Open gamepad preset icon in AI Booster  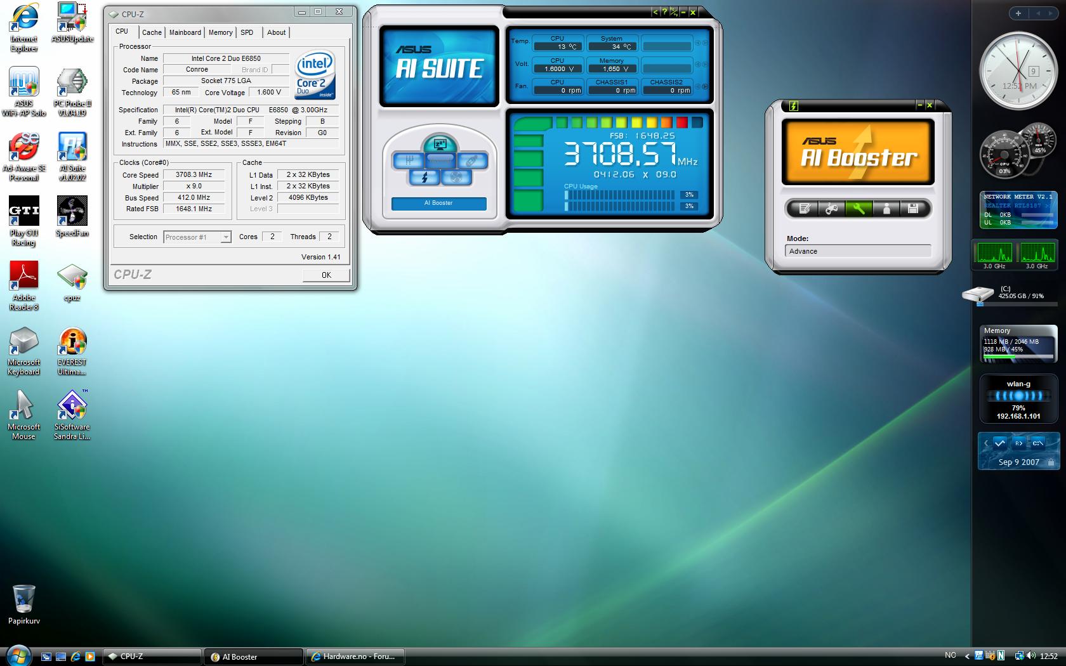pos(831,208)
